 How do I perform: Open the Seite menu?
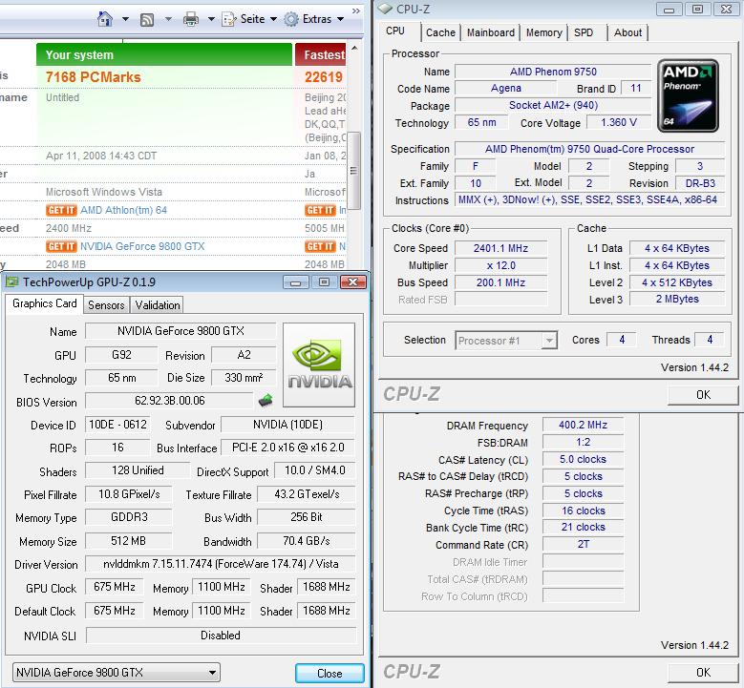pos(249,19)
